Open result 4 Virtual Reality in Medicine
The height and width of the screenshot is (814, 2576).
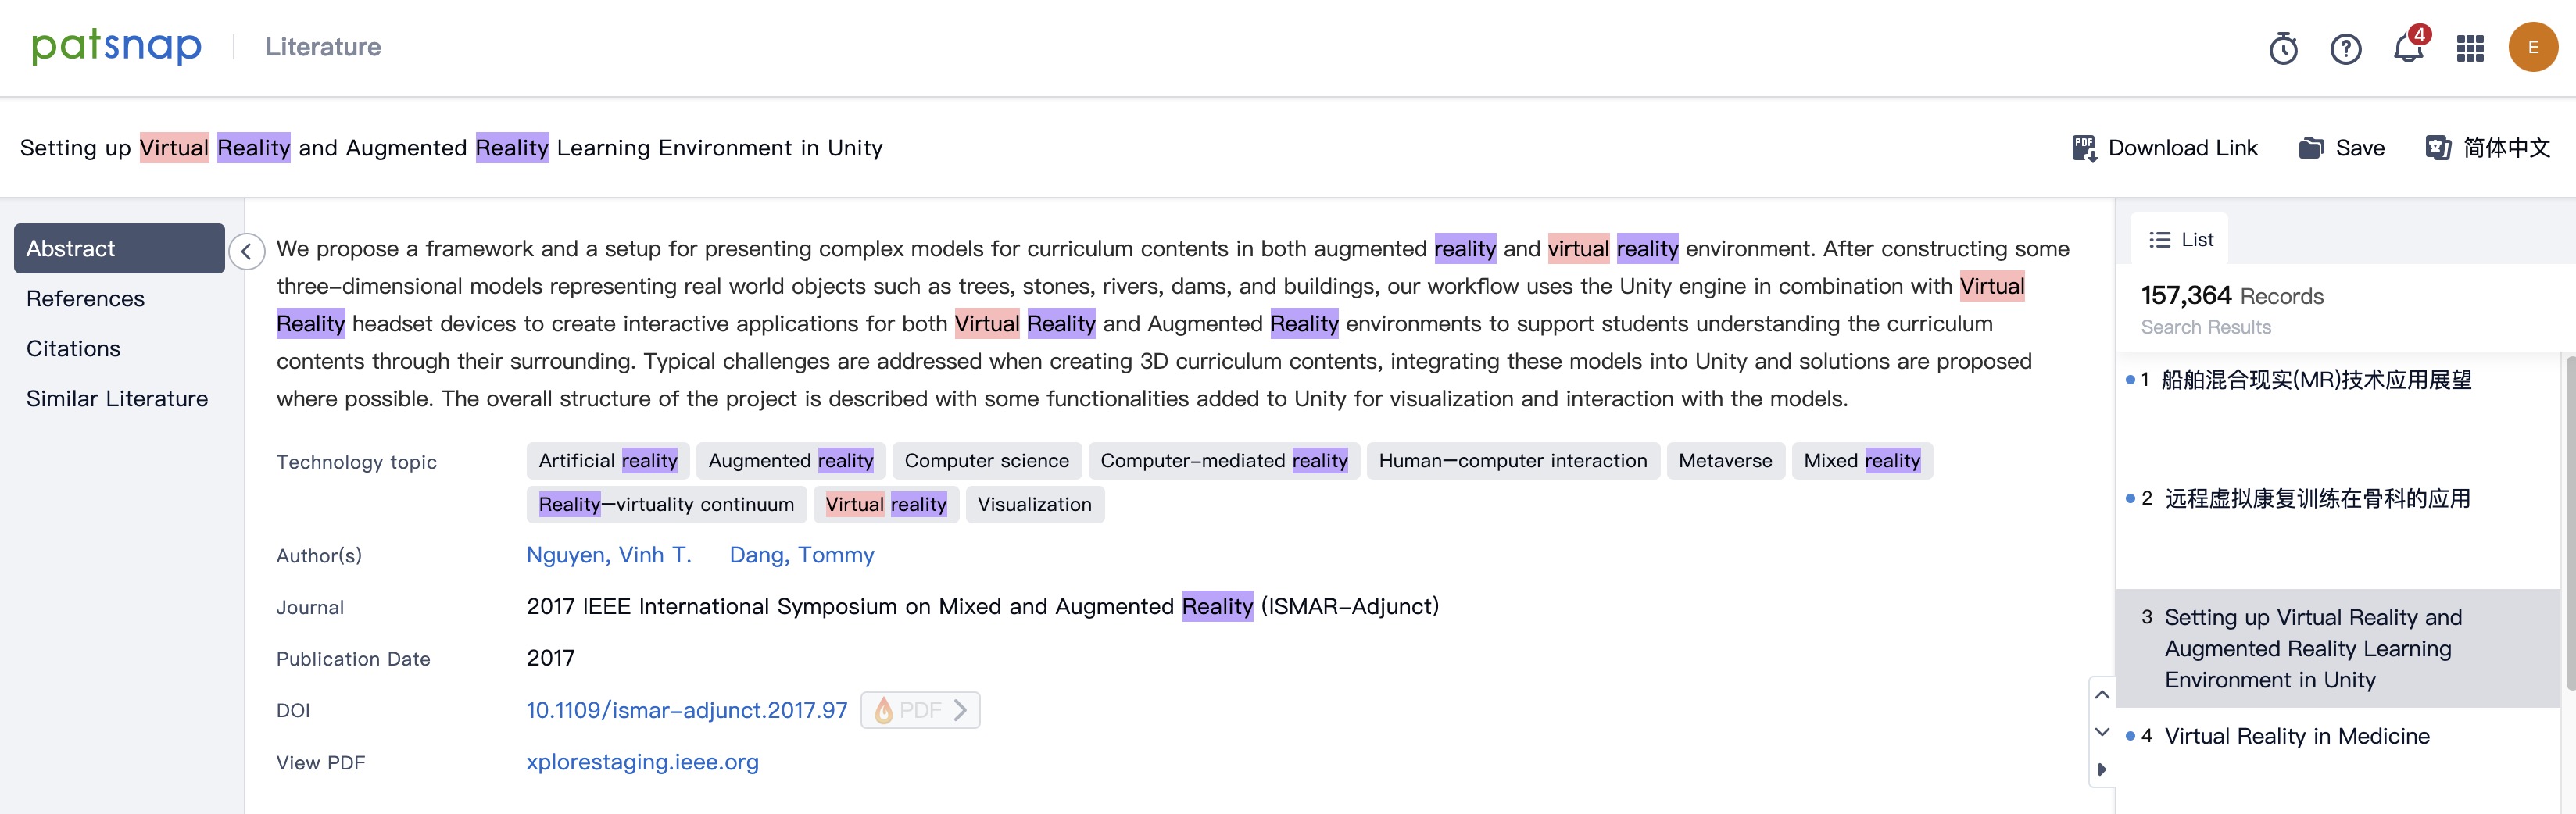(x=2296, y=736)
